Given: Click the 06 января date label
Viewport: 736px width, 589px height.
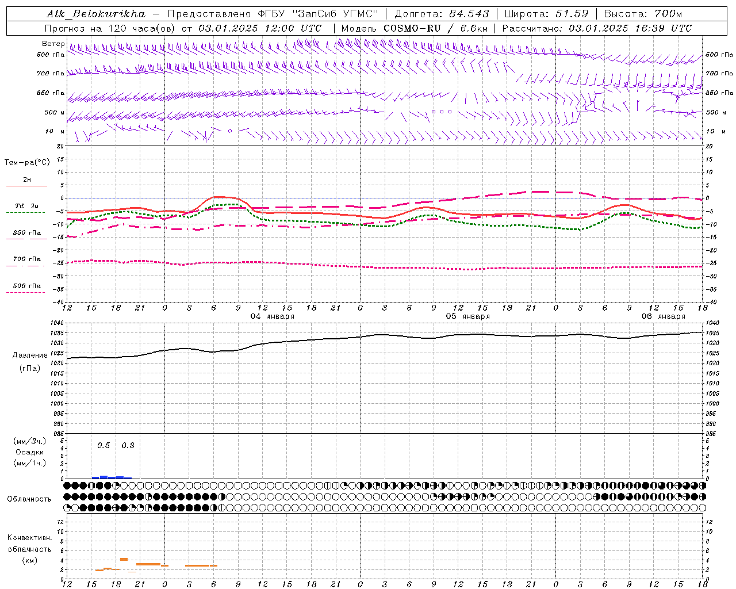Looking at the screenshot, I should pos(663,316).
